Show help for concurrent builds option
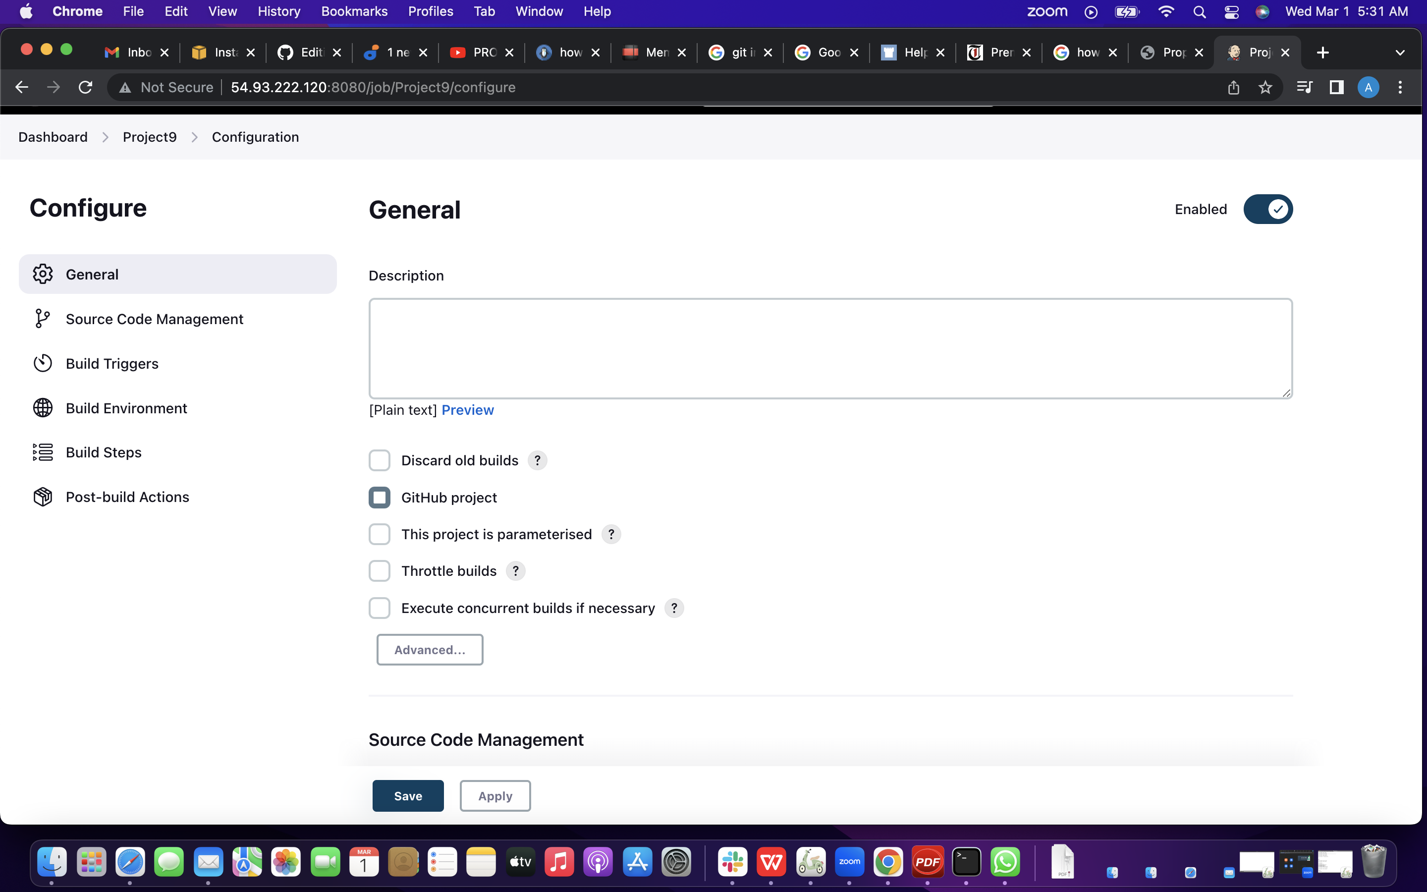This screenshot has width=1427, height=892. (674, 608)
